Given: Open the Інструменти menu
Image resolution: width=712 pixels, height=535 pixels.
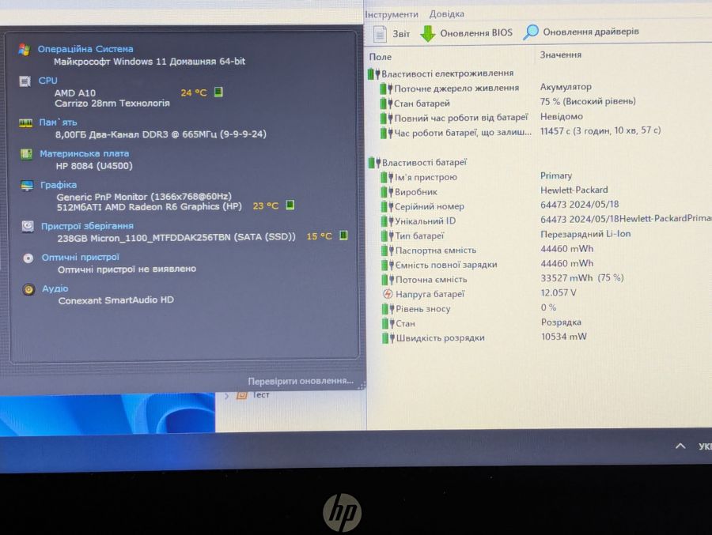Looking at the screenshot, I should tap(392, 14).
